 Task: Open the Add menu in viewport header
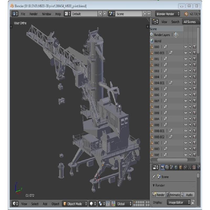click(45, 204)
